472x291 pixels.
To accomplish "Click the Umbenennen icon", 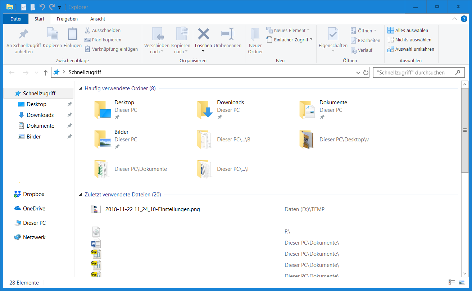I will [x=228, y=34].
